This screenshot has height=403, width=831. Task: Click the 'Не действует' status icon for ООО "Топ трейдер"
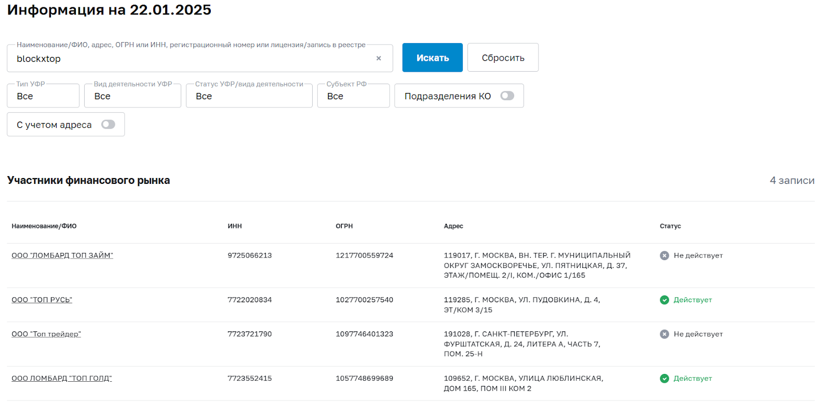point(664,334)
